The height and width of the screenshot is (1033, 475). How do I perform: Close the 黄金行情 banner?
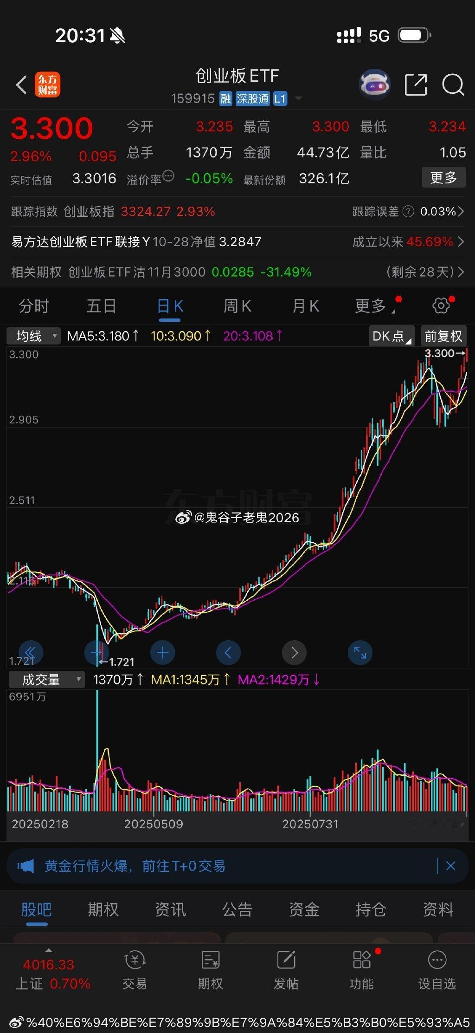click(x=450, y=866)
